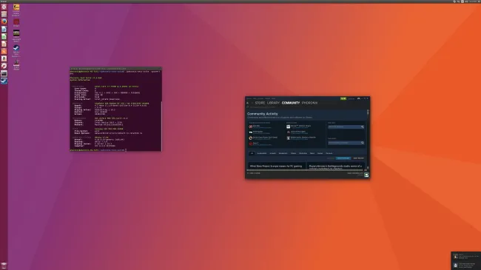Viewport: 481px width, 270px height.
Task: Click the lower search field in Community Activity
Action: coord(346,143)
